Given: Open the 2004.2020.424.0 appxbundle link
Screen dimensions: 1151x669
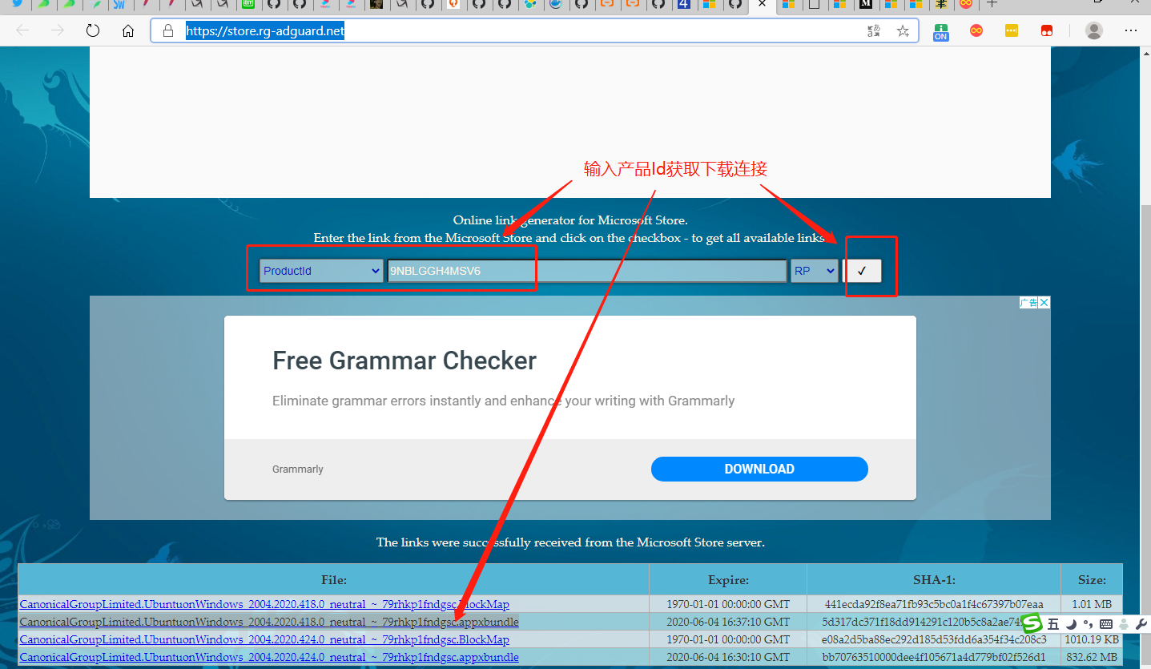Looking at the screenshot, I should coord(269,657).
